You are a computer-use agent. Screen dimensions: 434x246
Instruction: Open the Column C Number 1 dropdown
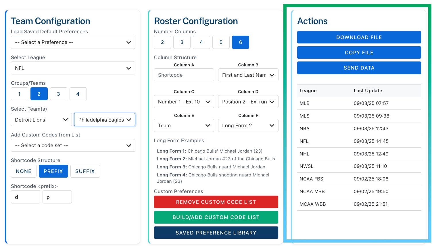184,101
